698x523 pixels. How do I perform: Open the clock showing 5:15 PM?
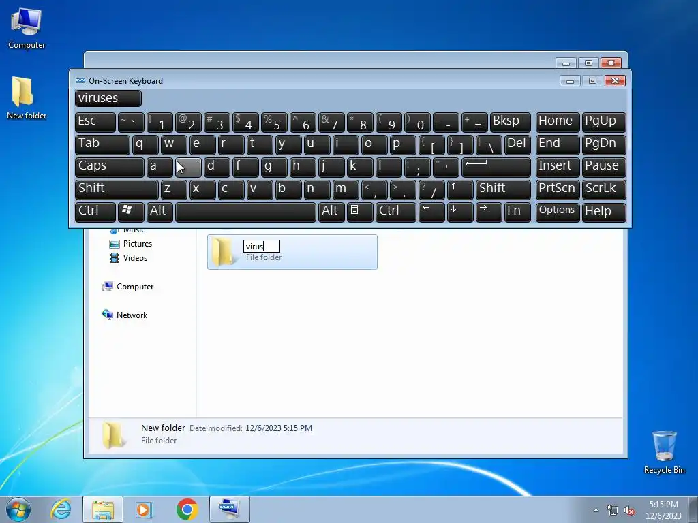(x=663, y=509)
